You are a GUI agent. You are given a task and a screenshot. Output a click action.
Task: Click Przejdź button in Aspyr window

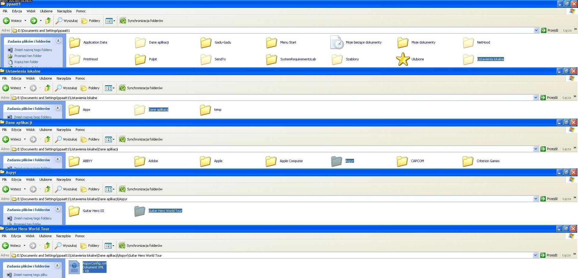tap(549, 199)
